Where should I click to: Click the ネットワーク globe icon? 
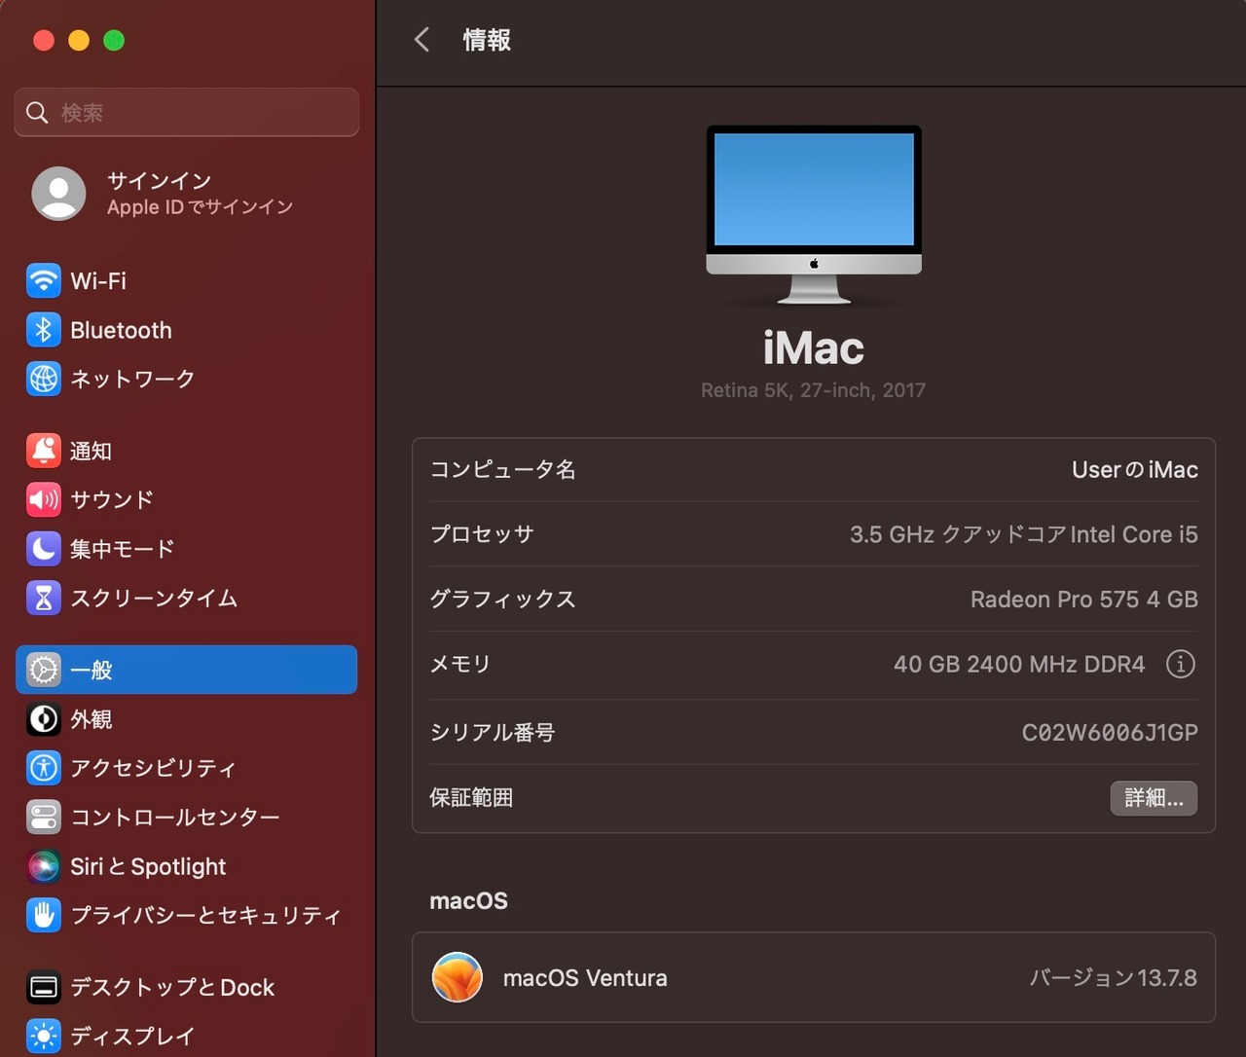(43, 379)
